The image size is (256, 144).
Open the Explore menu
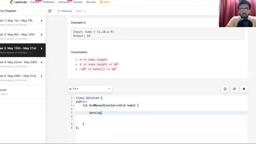pos(35,2)
